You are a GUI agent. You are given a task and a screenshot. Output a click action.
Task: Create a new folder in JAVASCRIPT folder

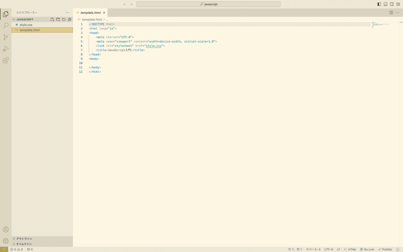point(58,19)
